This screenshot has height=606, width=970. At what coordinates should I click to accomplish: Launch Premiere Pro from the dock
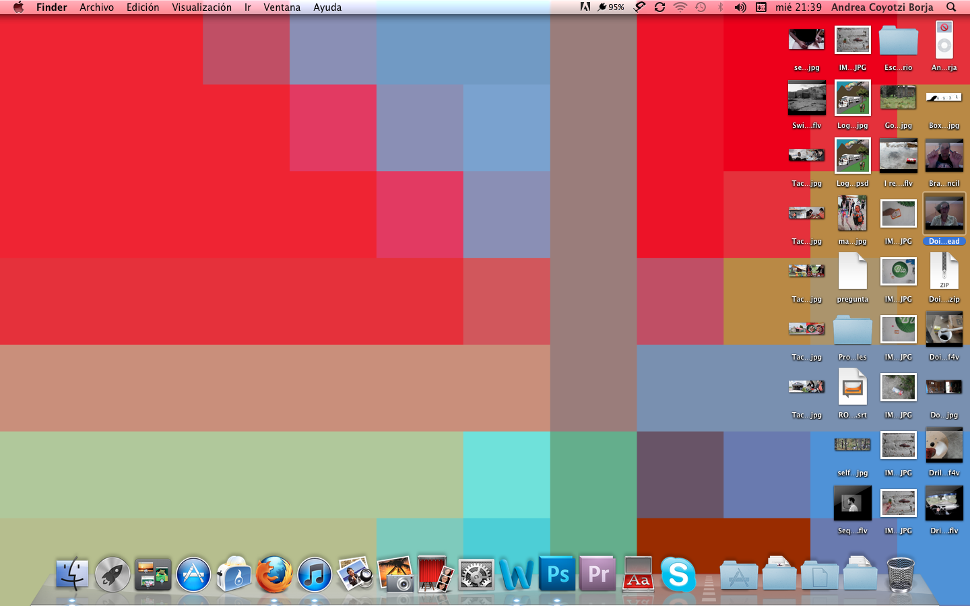point(597,574)
